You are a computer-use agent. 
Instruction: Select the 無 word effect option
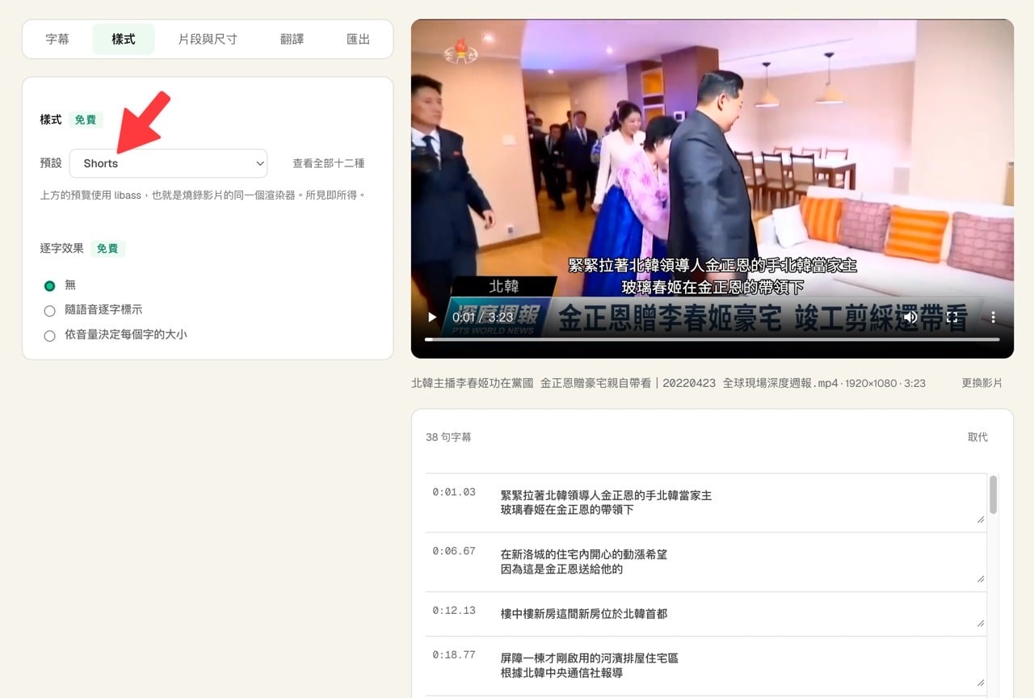[49, 285]
